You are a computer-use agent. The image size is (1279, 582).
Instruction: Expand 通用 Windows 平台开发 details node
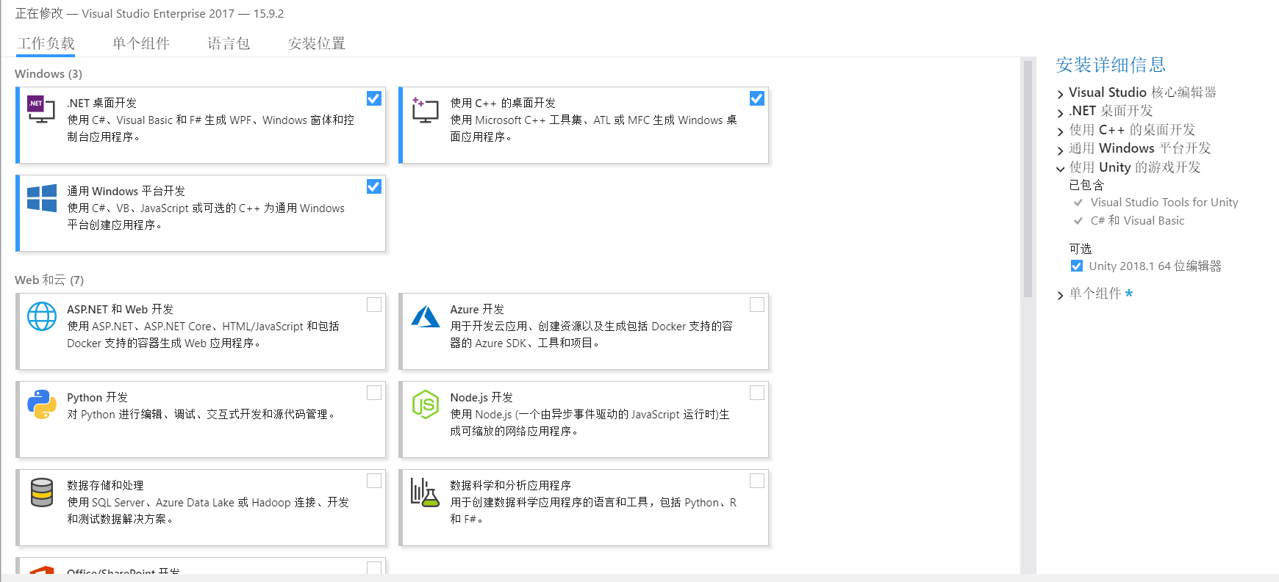(1060, 150)
